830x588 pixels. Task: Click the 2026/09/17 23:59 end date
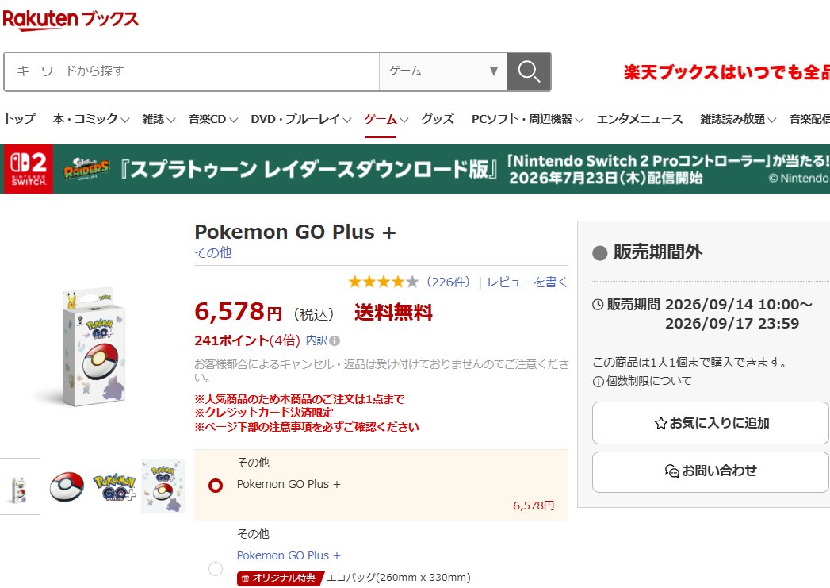[732, 324]
